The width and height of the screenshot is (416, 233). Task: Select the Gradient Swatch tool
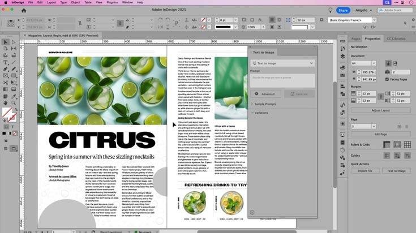6,89
